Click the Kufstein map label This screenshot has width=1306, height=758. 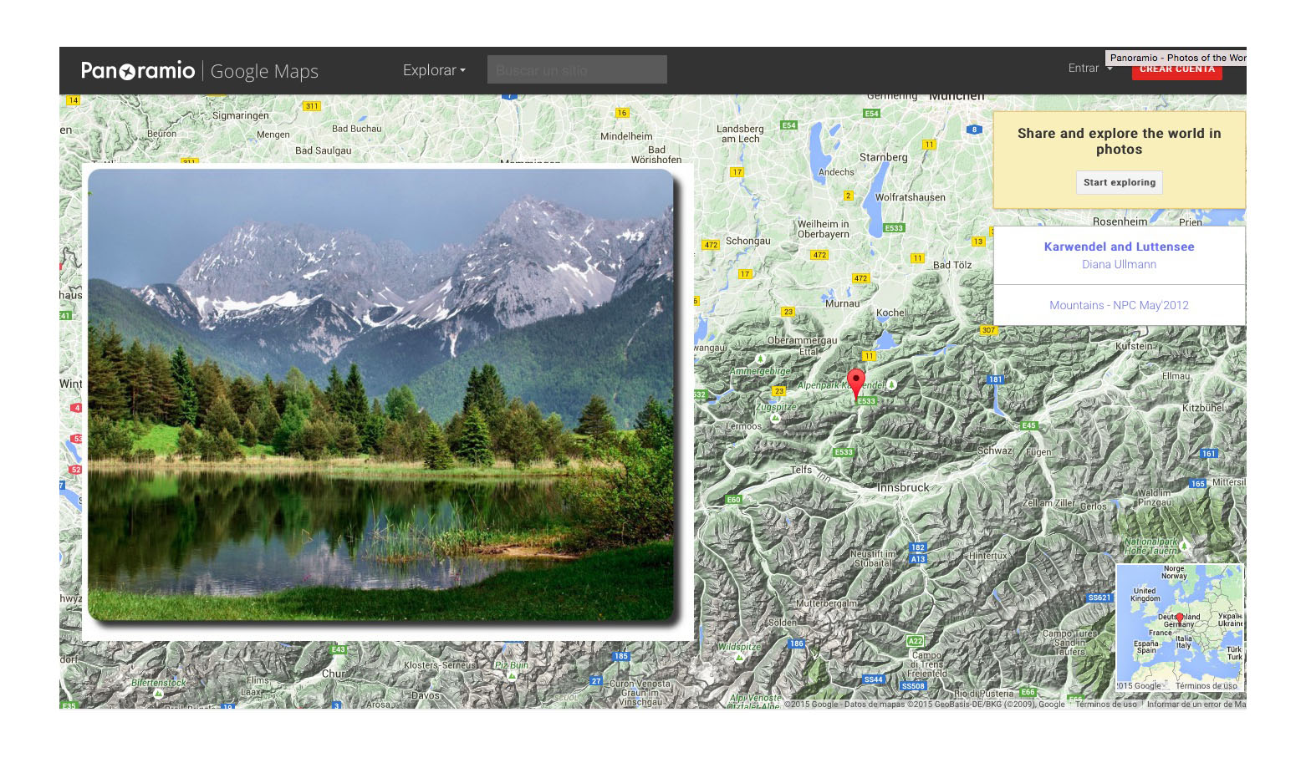coord(1134,346)
